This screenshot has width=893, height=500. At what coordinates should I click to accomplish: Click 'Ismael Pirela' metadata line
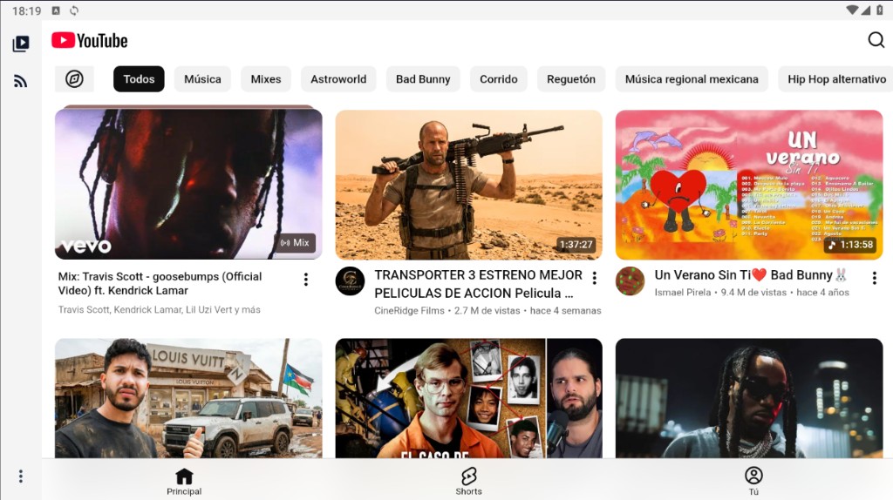(x=752, y=293)
